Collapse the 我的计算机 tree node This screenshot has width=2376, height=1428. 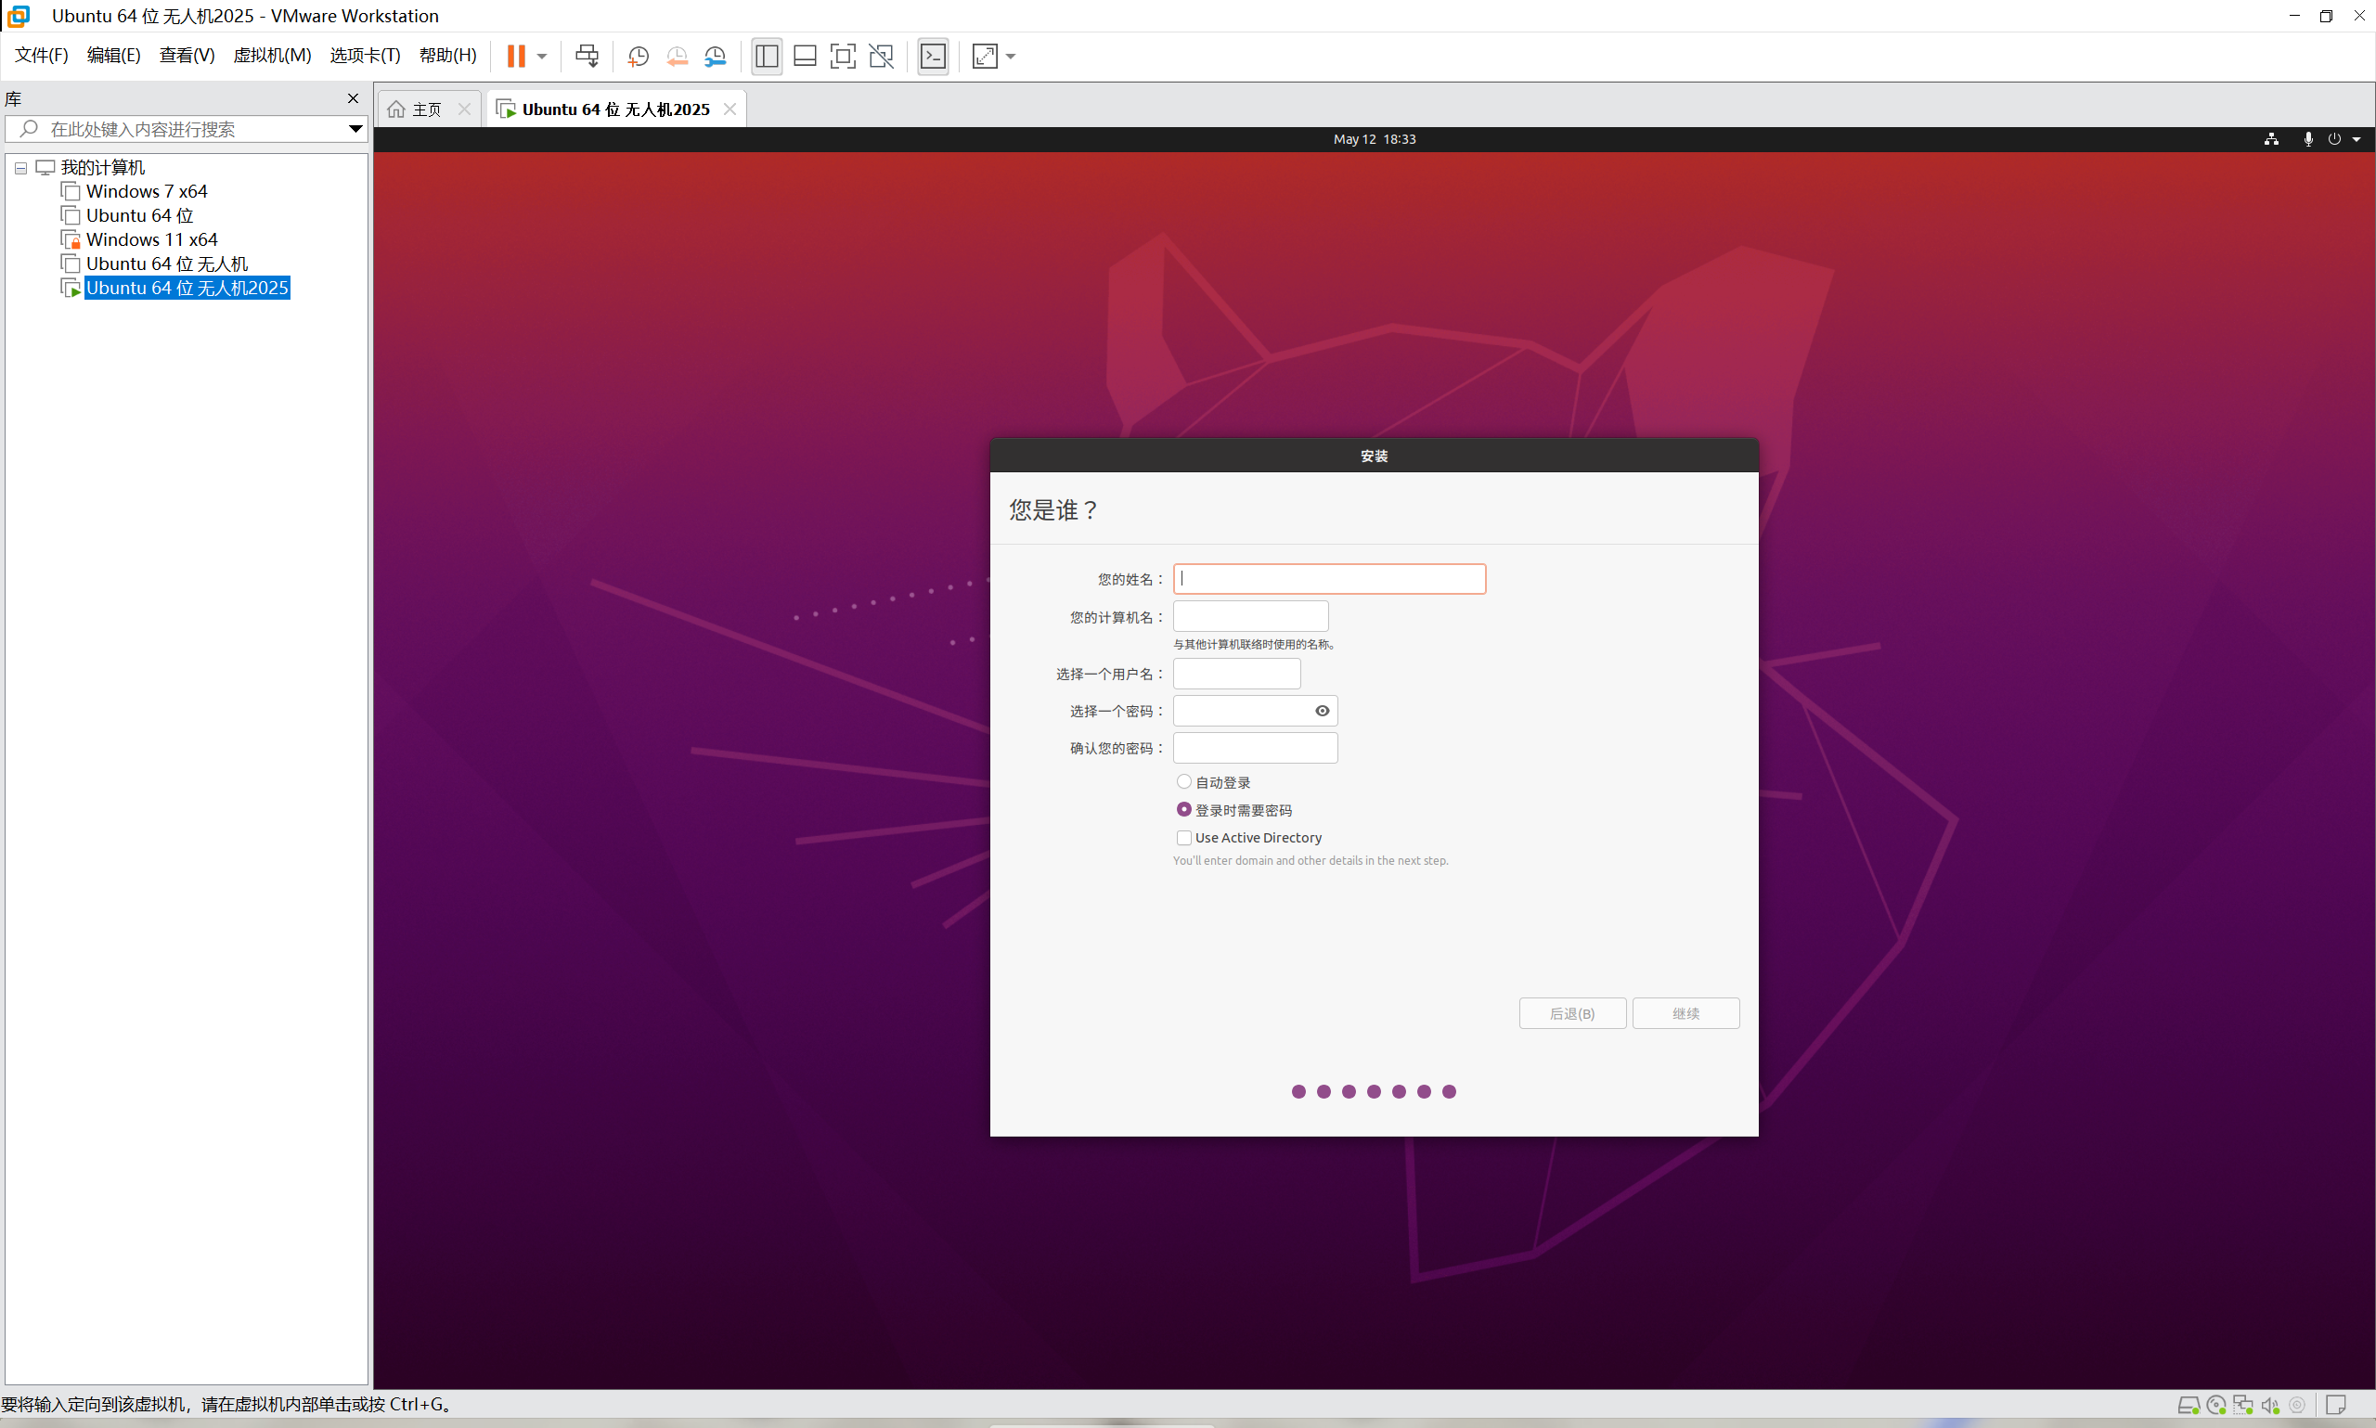coord(20,167)
